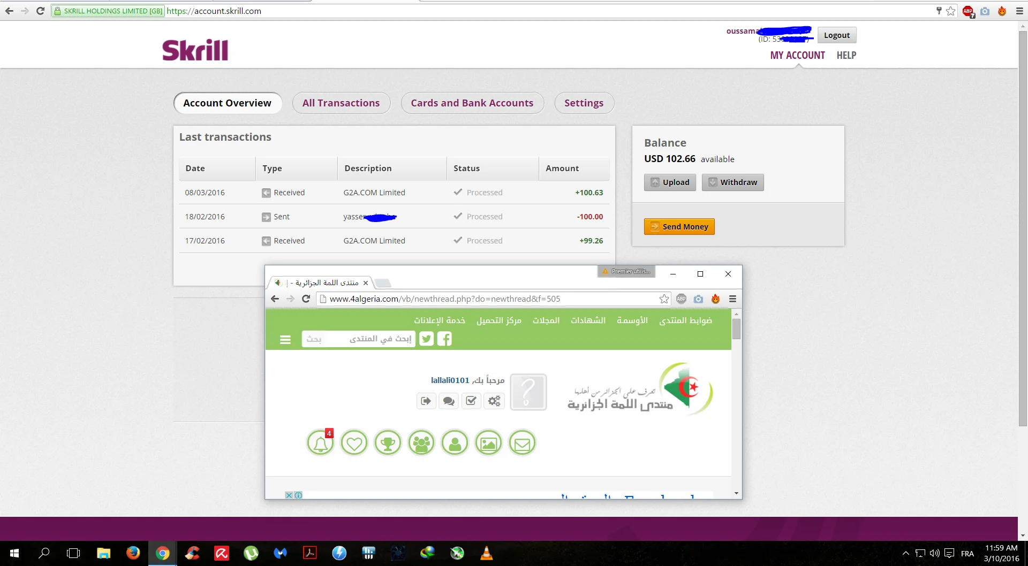The height and width of the screenshot is (566, 1028).
Task: Open the forum groups icon
Action: pos(421,443)
